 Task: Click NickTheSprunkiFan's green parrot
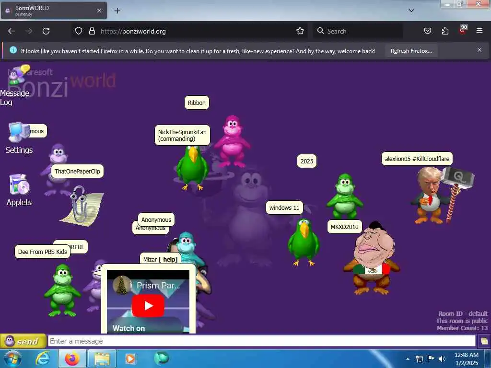click(x=192, y=167)
